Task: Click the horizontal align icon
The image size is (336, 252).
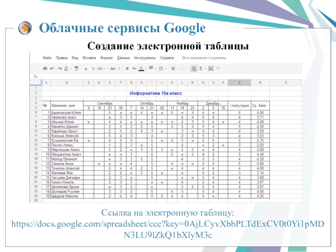Action: tap(173, 68)
